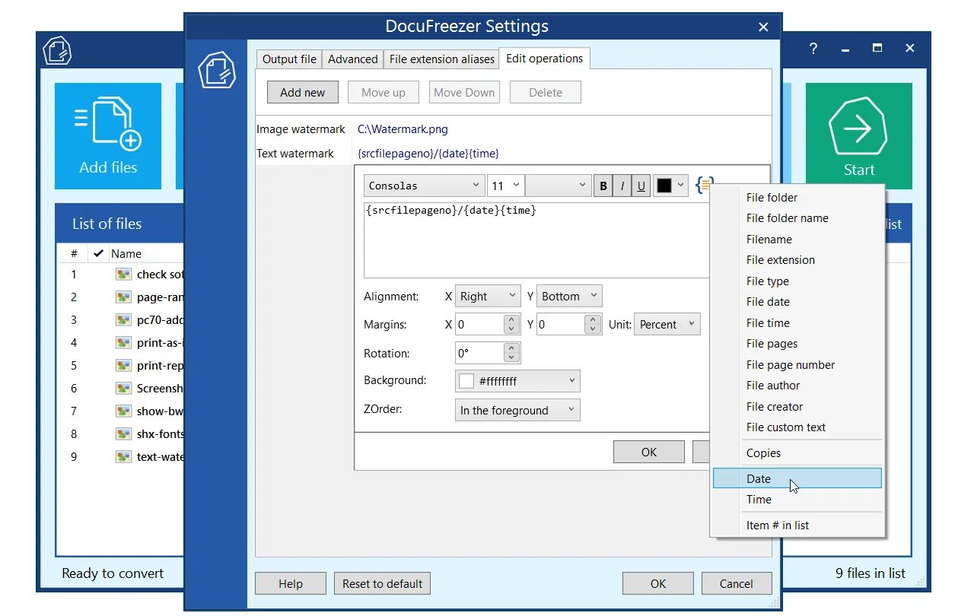This screenshot has width=974, height=616.
Task: Click the black text color swatch
Action: 664,186
